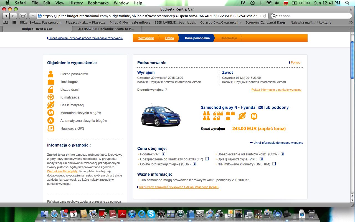Click Pokaż informacje o punkcie wynajmu
This screenshot has height=222, width=355.
pyautogui.click(x=276, y=90)
